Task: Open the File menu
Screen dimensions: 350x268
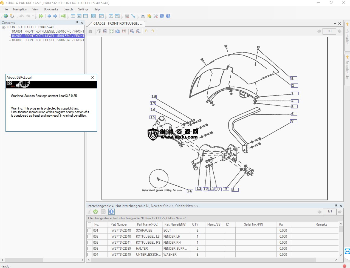Action: (x=6, y=9)
